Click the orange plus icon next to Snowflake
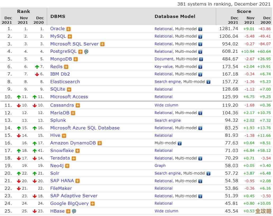This screenshot has width=273, height=216. click(x=78, y=151)
